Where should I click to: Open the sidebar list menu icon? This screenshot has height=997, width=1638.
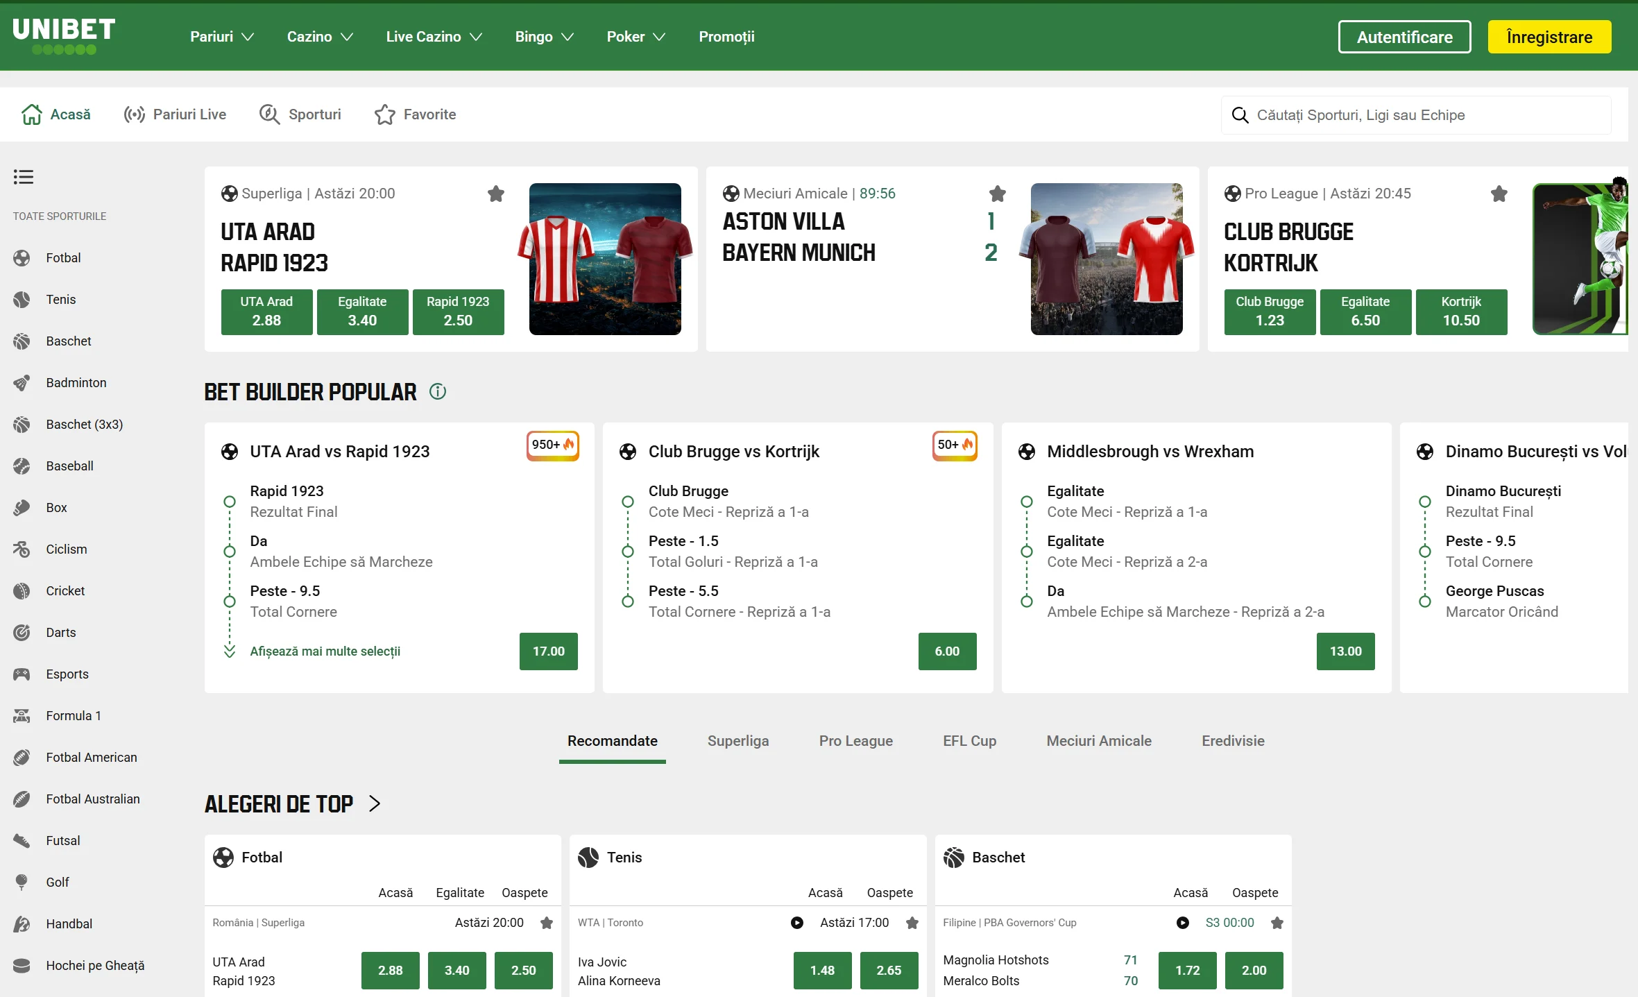pyautogui.click(x=23, y=177)
